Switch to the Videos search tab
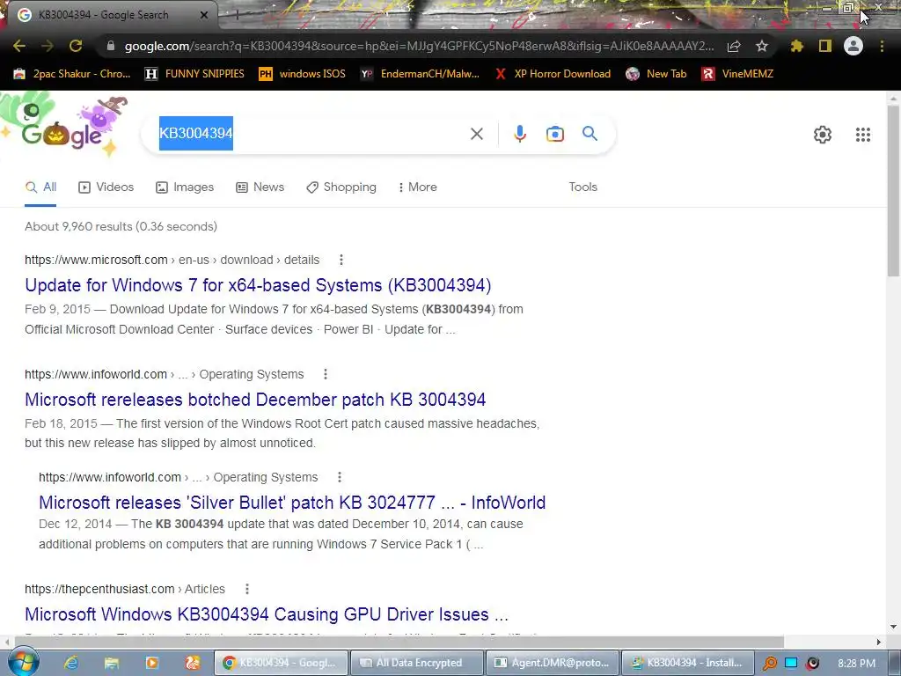The height and width of the screenshot is (676, 901). [106, 187]
